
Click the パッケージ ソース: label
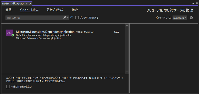tap(164, 18)
